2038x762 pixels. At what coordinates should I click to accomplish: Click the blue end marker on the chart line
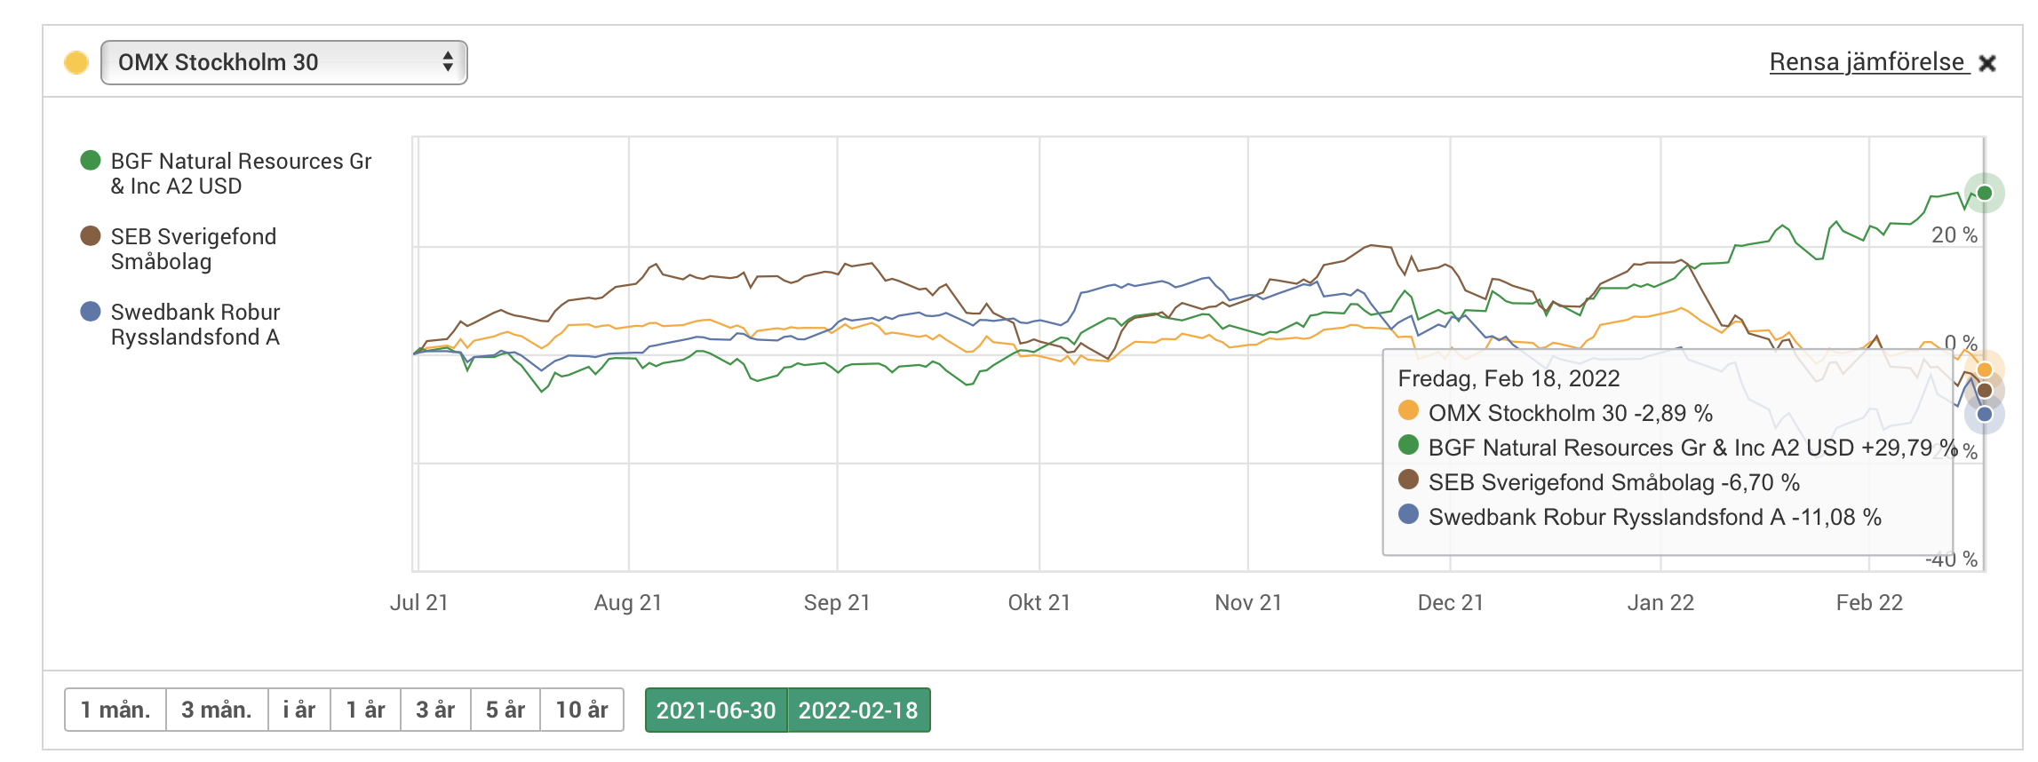[x=1984, y=414]
